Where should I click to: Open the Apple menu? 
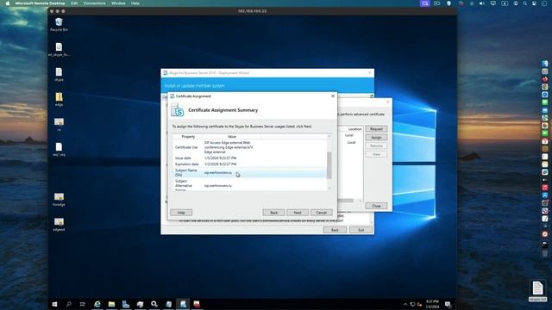pyautogui.click(x=8, y=3)
